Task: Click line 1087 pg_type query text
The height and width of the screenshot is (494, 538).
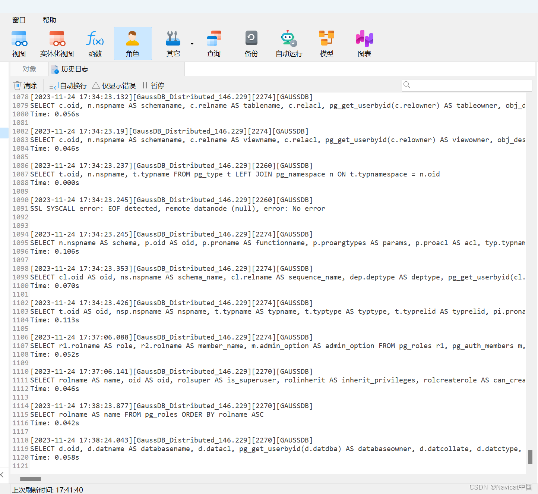Action: 235,174
